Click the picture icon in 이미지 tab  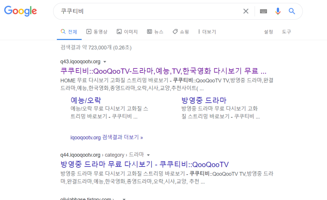point(119,31)
